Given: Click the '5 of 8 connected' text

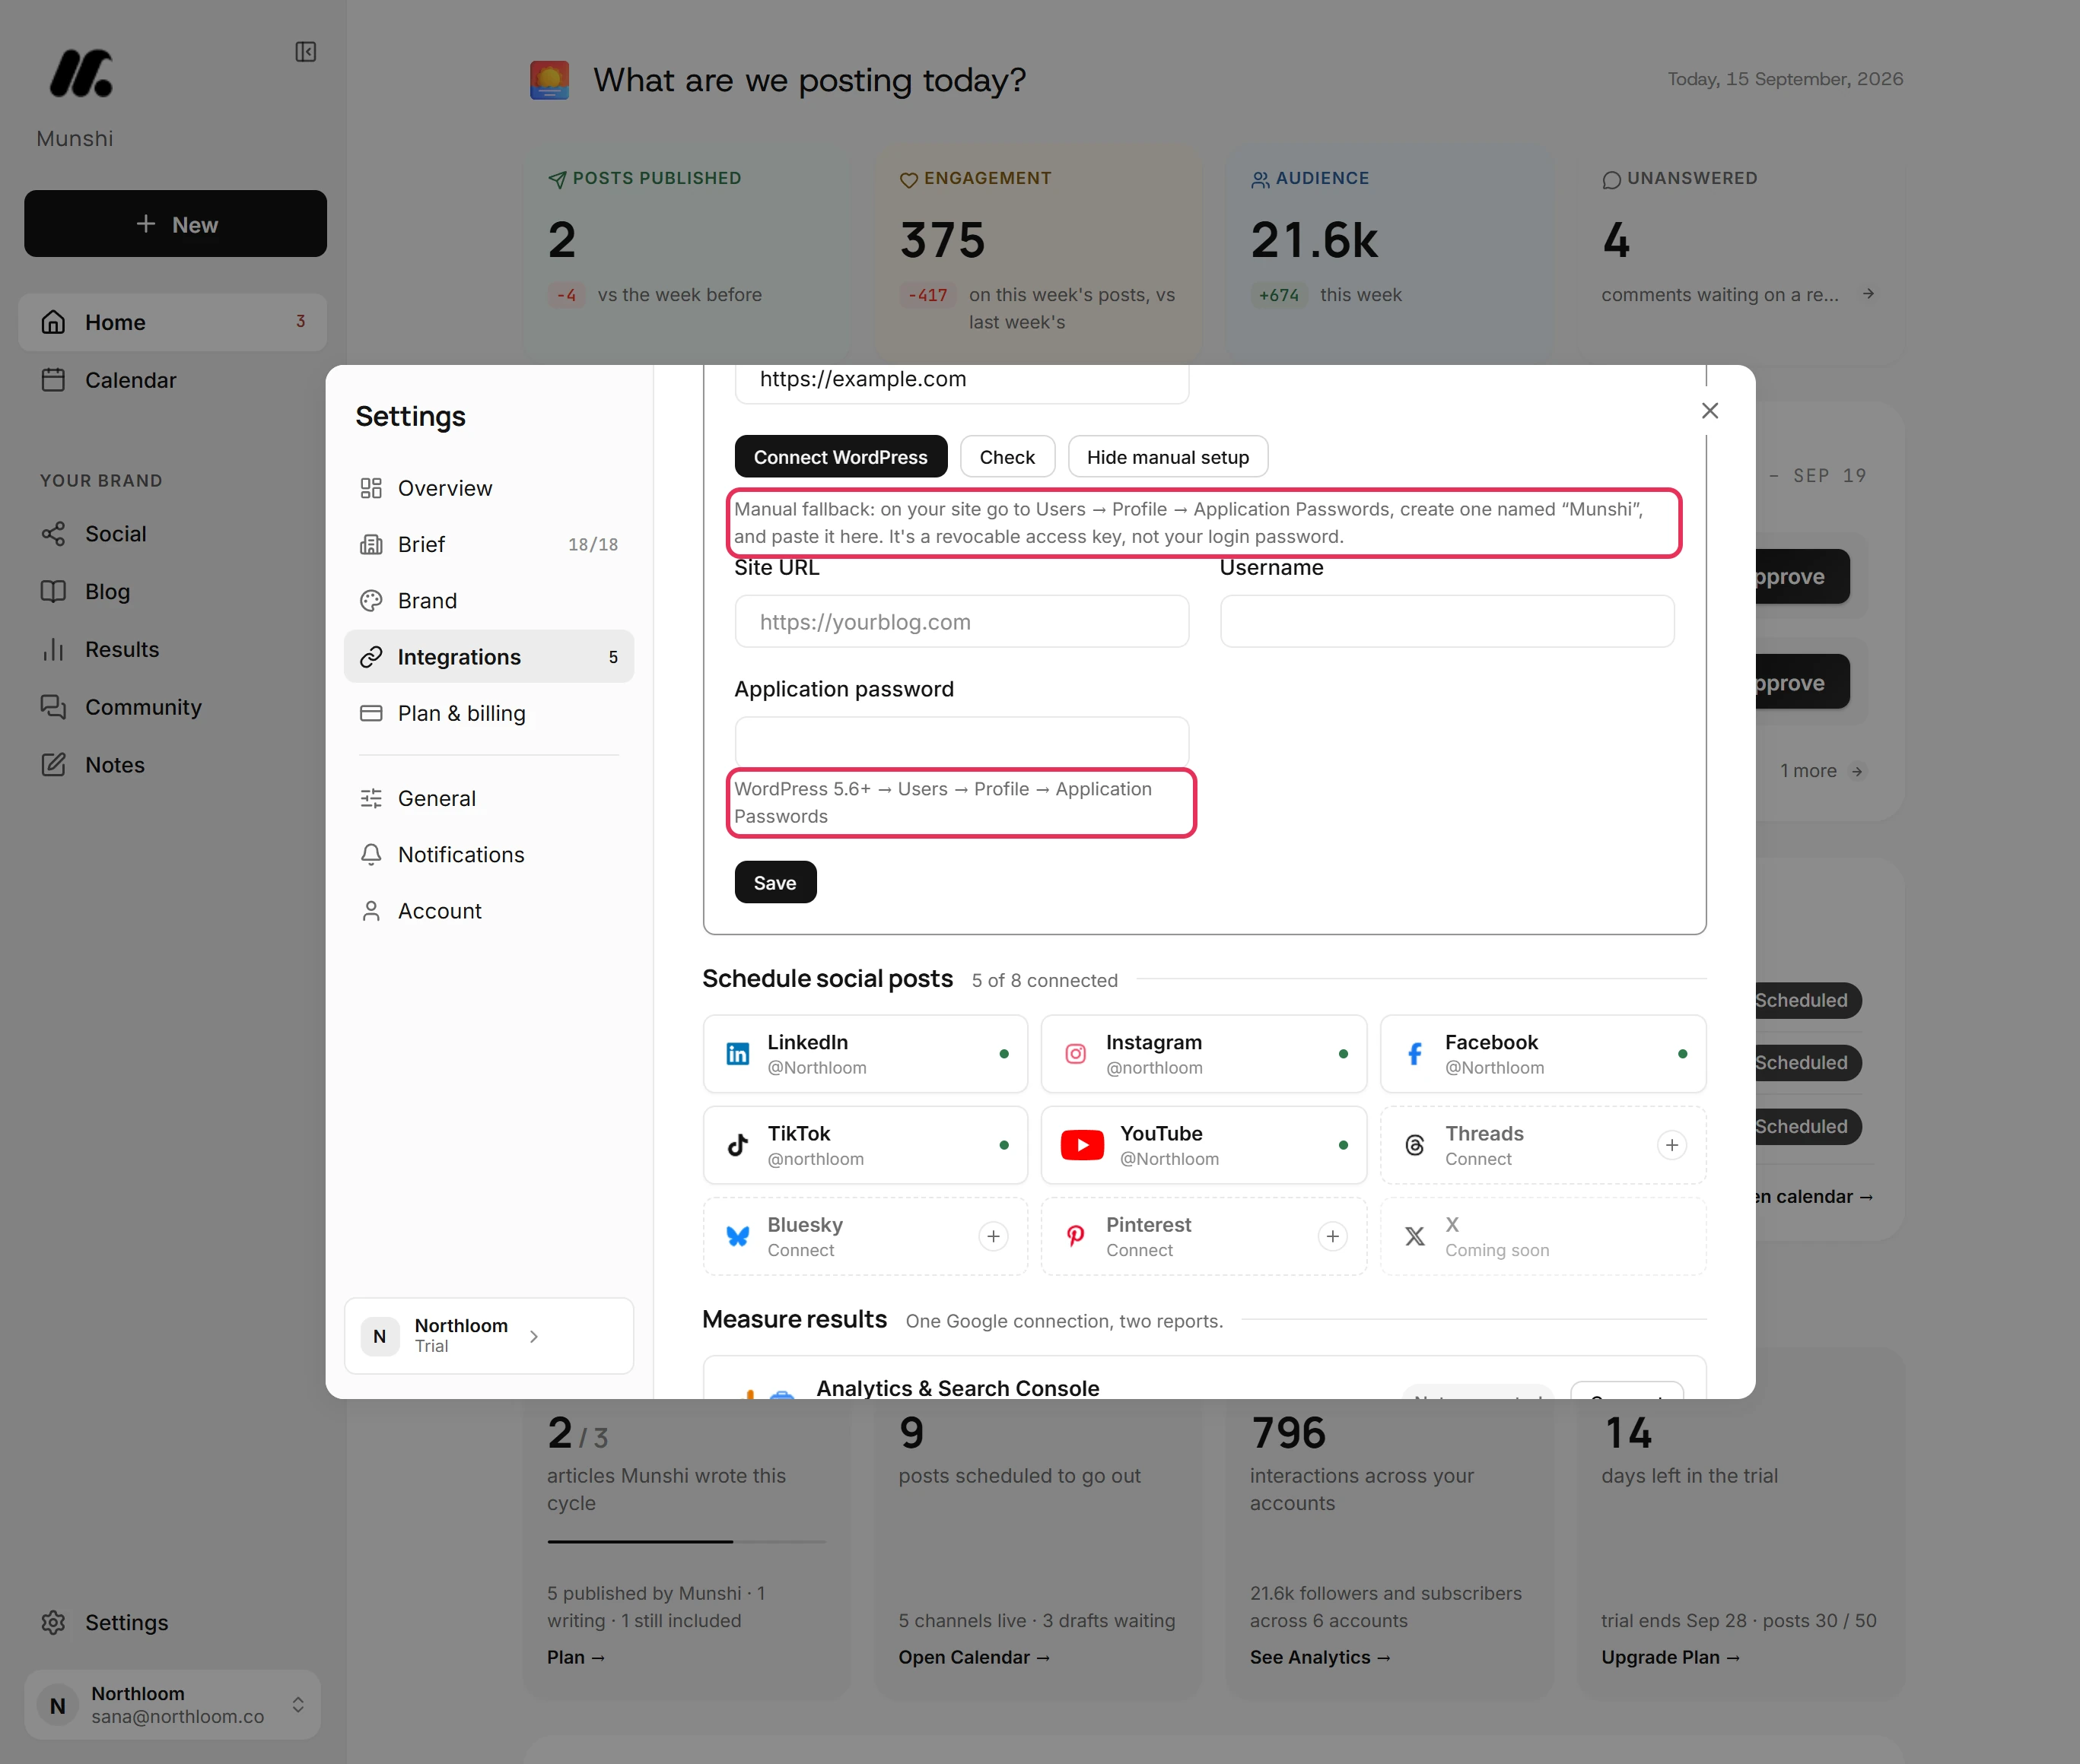Looking at the screenshot, I should pyautogui.click(x=1045, y=981).
